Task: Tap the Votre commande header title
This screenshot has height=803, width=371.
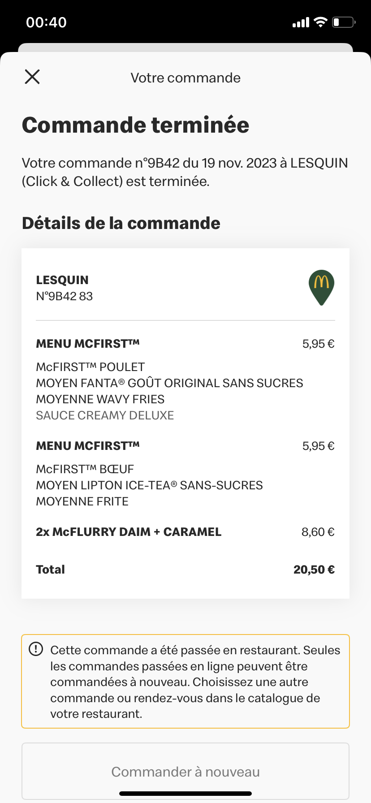Action: pos(185,78)
